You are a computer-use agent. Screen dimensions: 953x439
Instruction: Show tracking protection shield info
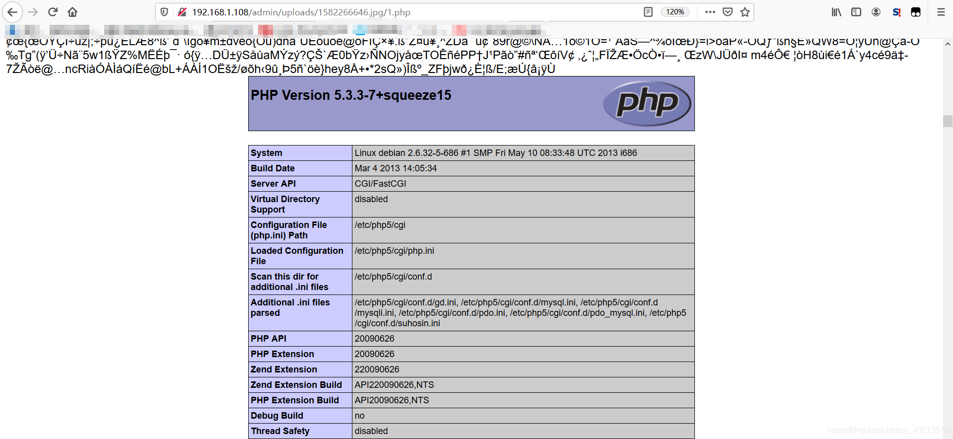pyautogui.click(x=164, y=12)
